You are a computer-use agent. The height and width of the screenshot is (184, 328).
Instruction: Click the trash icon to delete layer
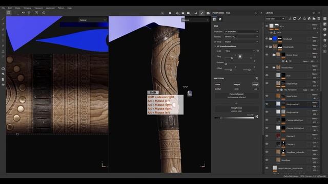pos(319,18)
